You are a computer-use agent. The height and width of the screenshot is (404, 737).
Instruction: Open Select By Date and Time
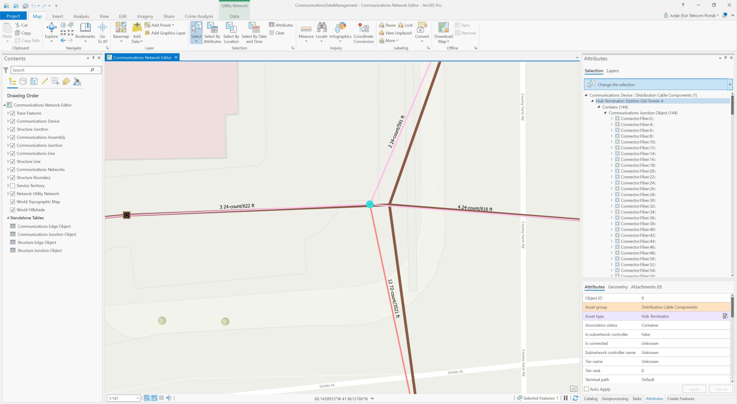click(x=254, y=33)
